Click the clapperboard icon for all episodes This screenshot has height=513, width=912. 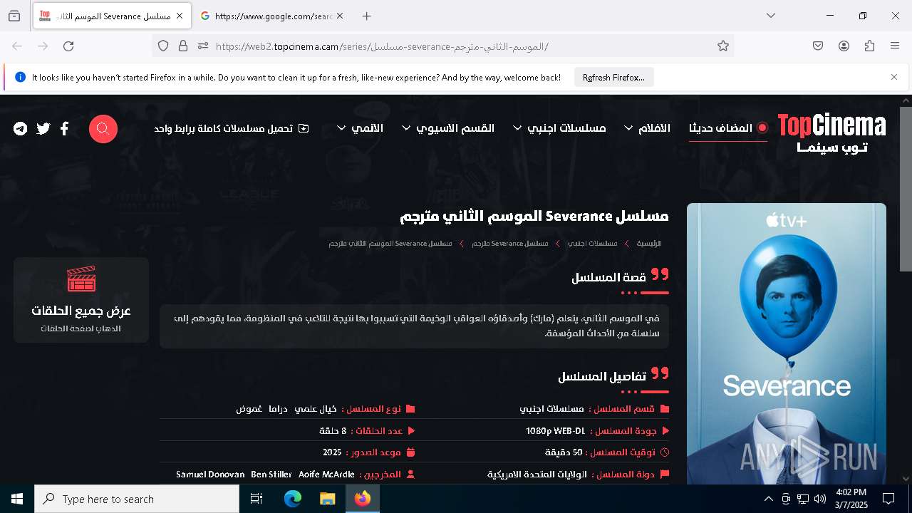point(81,279)
